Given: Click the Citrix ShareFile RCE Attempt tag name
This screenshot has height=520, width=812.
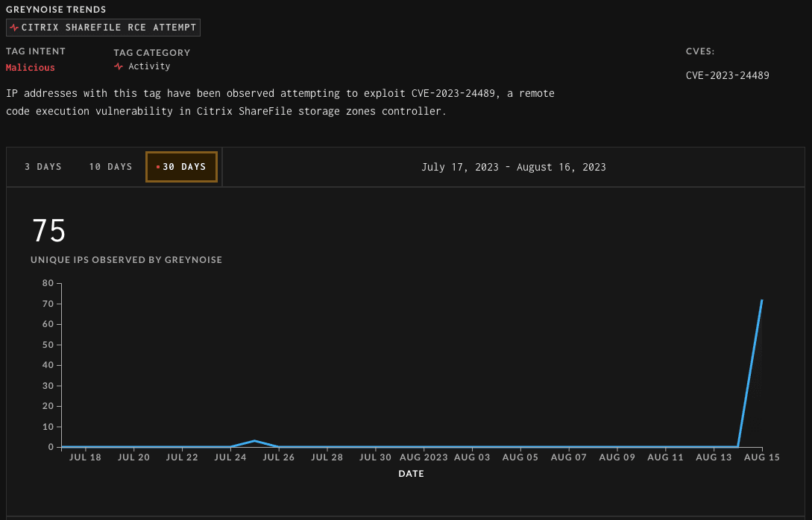Looking at the screenshot, I should (109, 28).
